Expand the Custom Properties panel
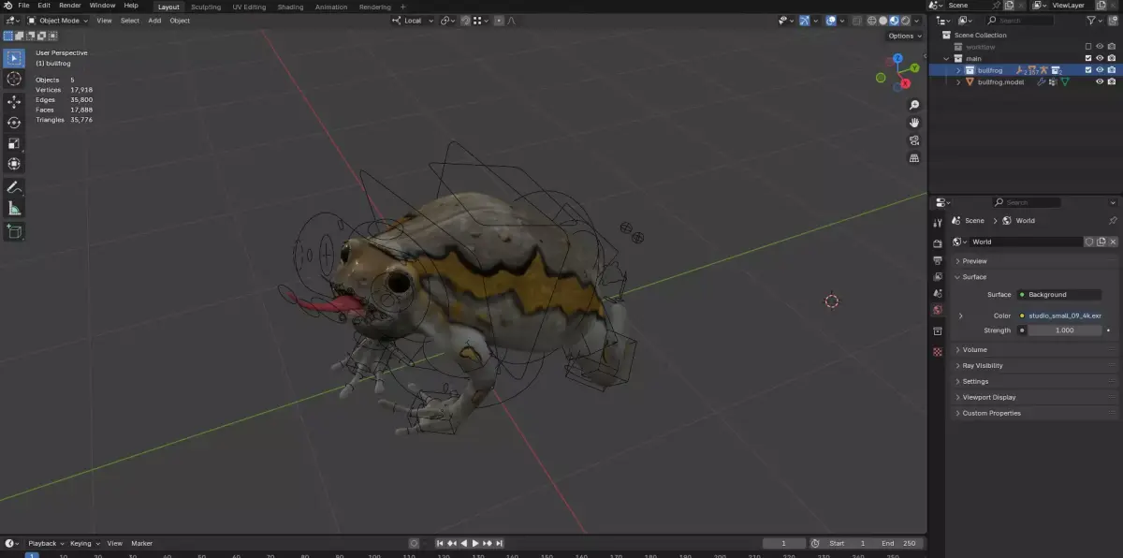1123x558 pixels. point(1035,413)
